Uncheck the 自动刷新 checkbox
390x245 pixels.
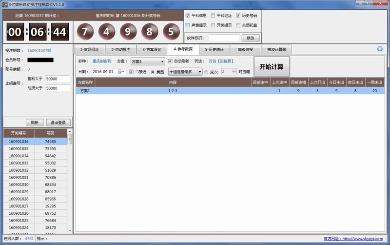[x=170, y=61]
